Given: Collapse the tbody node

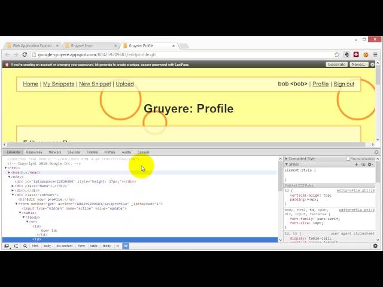Looking at the screenshot, I should (x=24, y=217).
